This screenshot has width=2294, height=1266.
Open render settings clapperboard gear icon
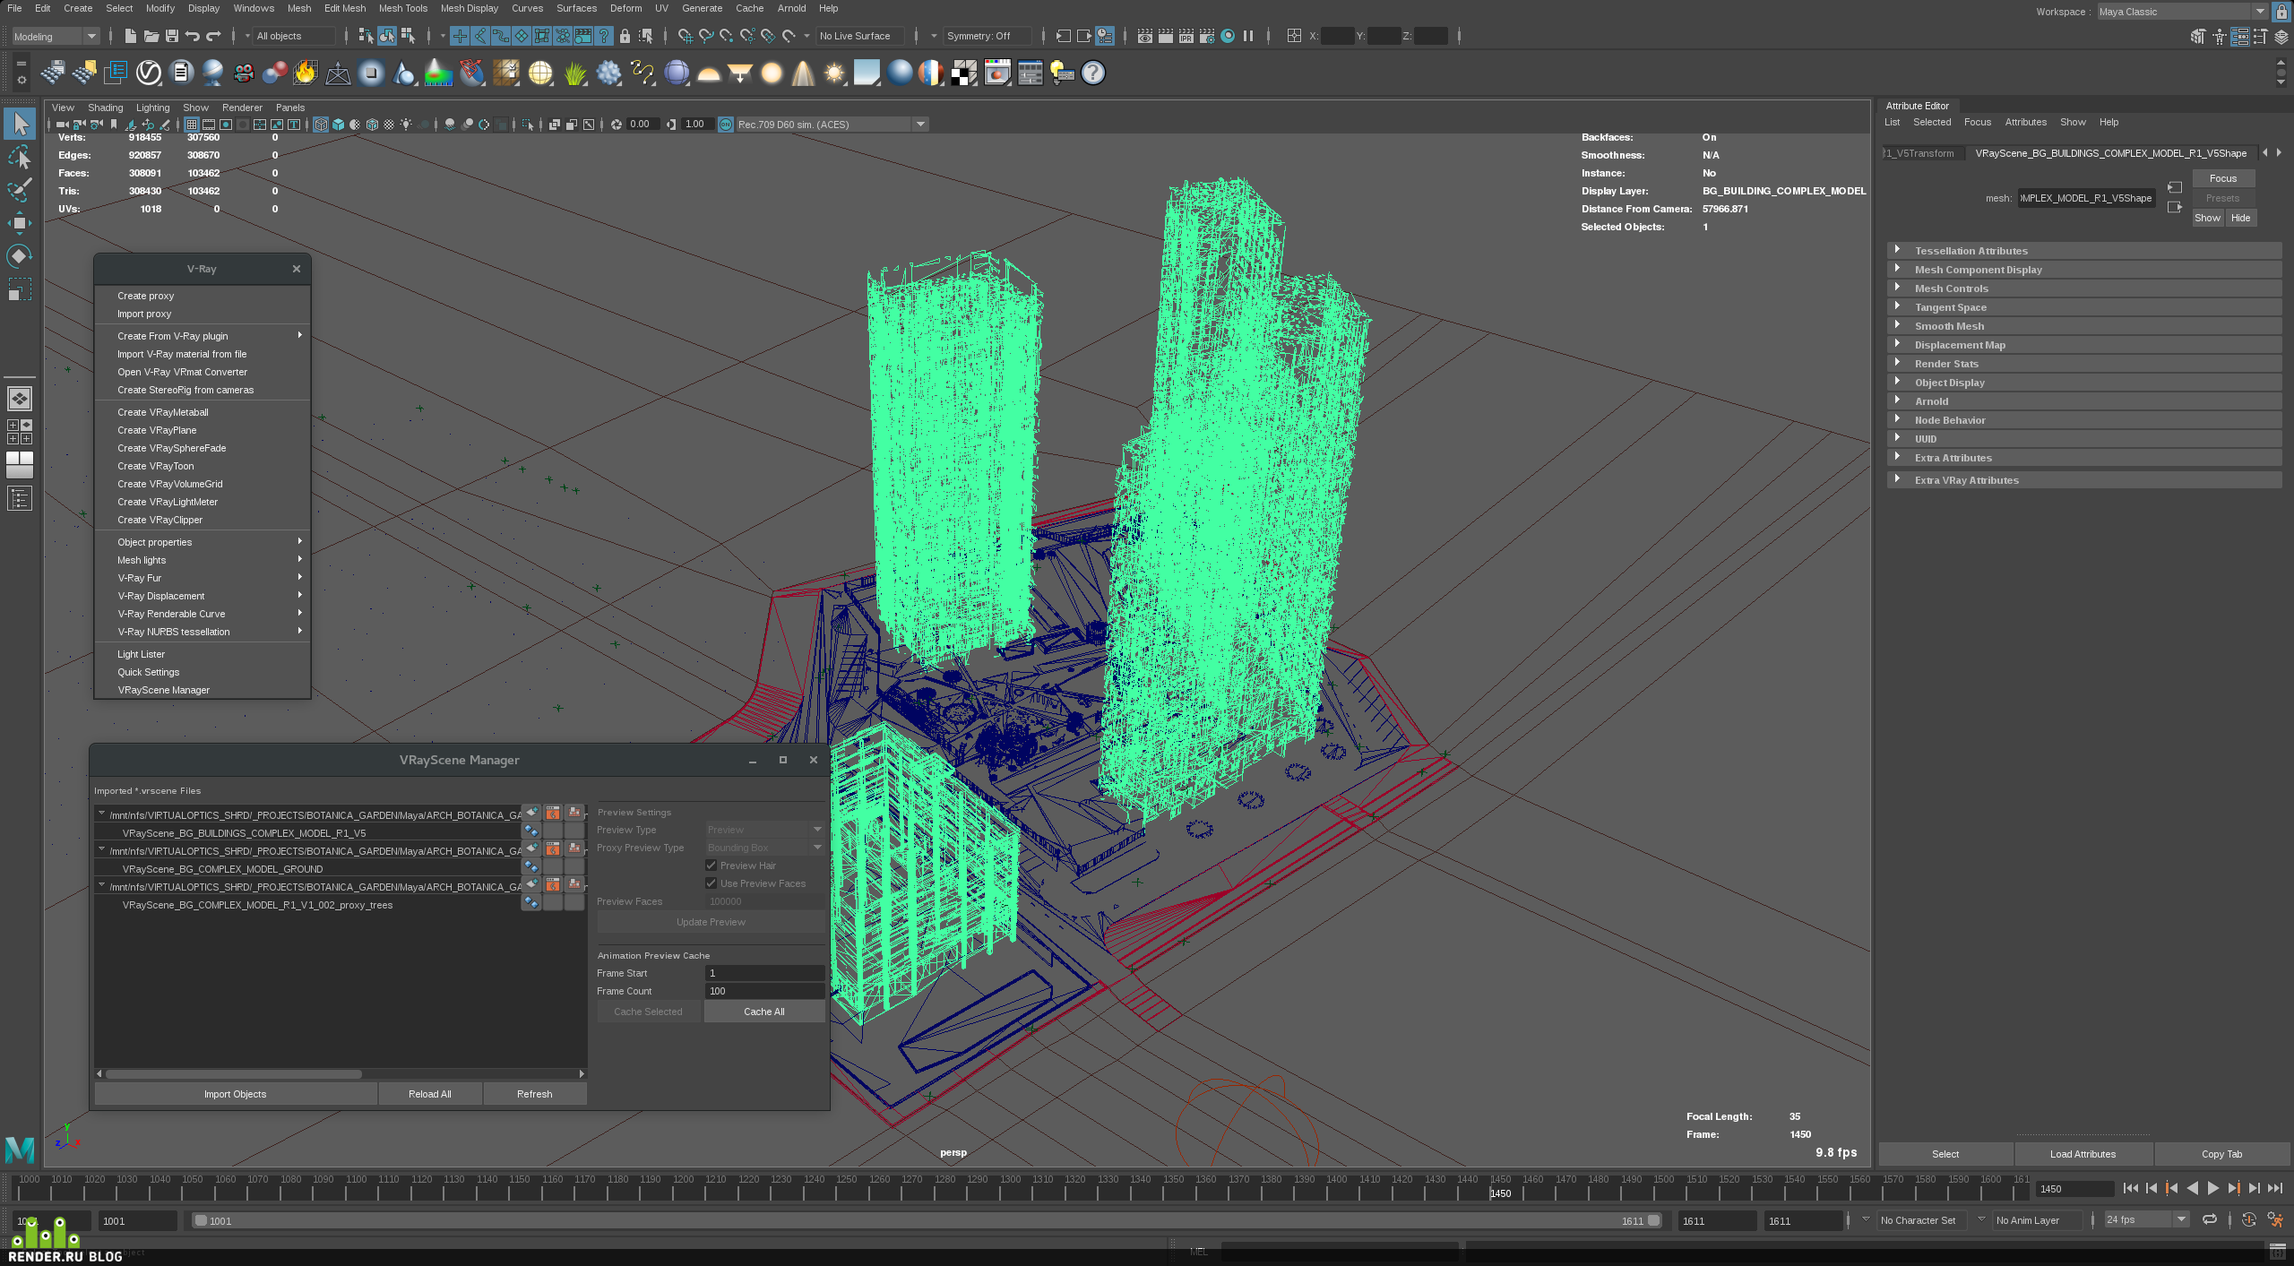(1207, 36)
